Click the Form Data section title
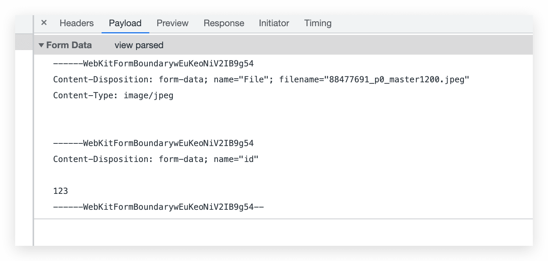Screen dimensions: 548x261 click(x=69, y=46)
